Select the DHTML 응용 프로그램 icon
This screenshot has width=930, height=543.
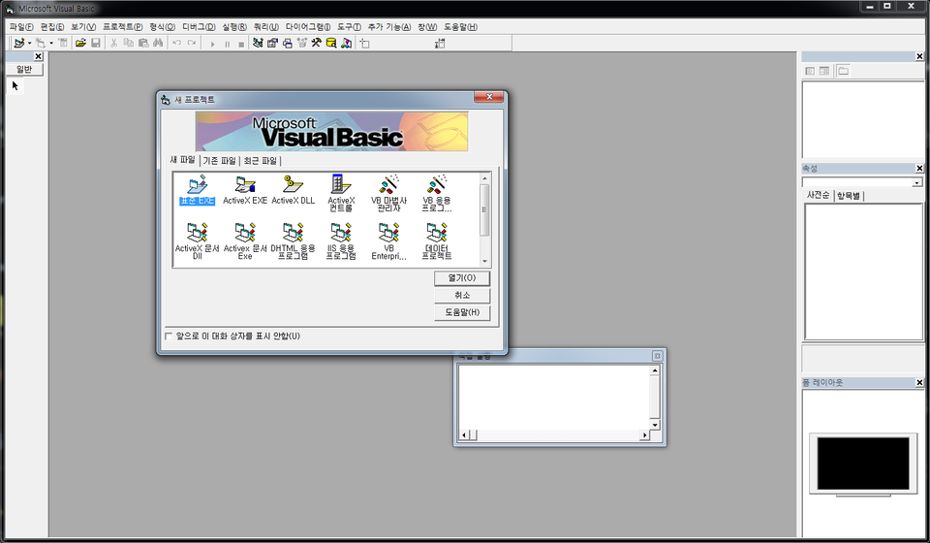click(x=293, y=240)
